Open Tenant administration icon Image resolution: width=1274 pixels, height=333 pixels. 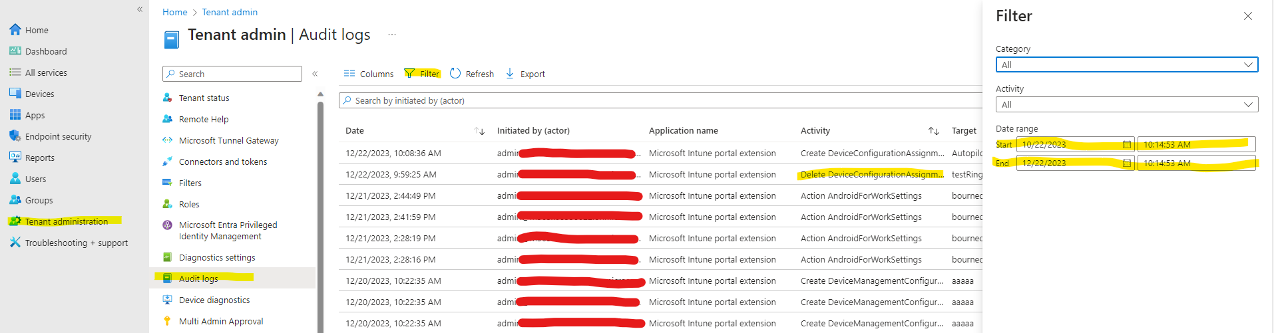click(15, 221)
